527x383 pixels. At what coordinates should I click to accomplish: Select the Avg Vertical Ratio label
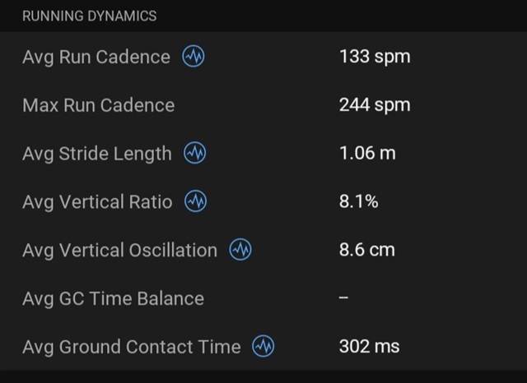coord(97,202)
